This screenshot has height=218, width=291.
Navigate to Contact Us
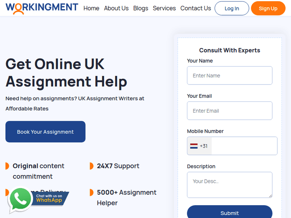pos(196,8)
